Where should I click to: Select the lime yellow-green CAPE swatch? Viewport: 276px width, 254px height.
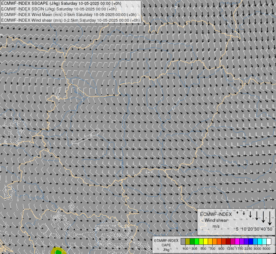[x=201, y=241]
